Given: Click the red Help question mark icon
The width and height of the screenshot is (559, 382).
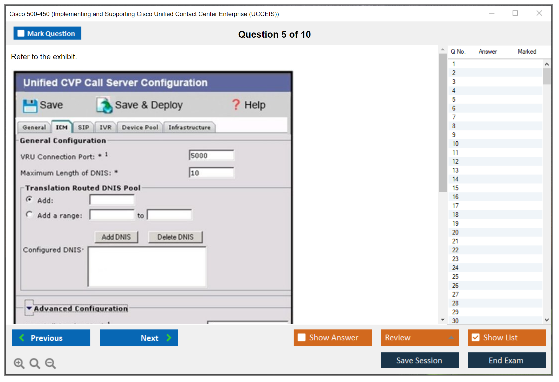Looking at the screenshot, I should tap(236, 105).
